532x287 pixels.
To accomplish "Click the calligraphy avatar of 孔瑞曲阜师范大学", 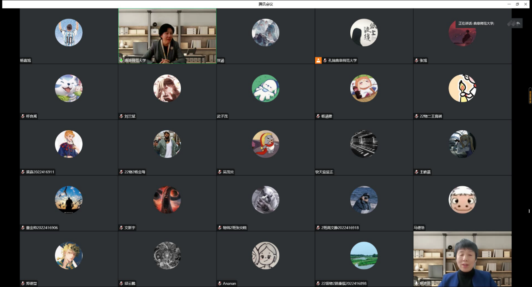I will pos(363,33).
